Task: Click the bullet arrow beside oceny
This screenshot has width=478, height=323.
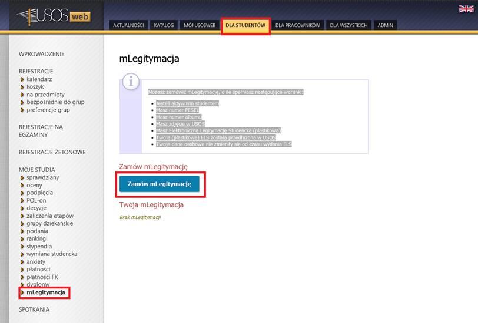Action: tap(22, 186)
